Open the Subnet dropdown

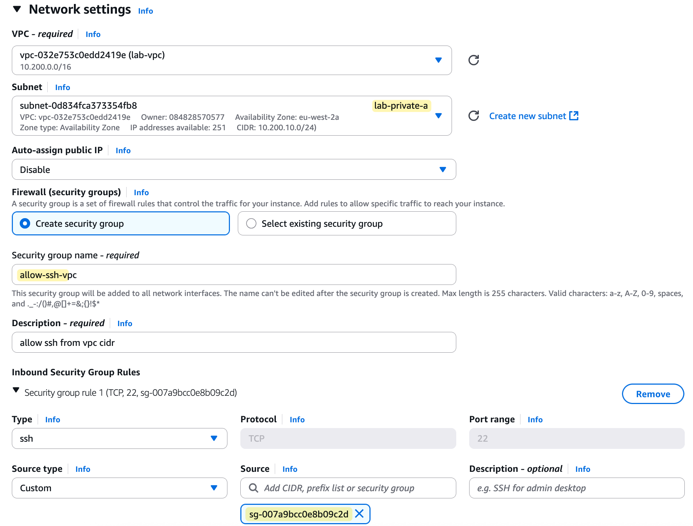[x=439, y=116]
